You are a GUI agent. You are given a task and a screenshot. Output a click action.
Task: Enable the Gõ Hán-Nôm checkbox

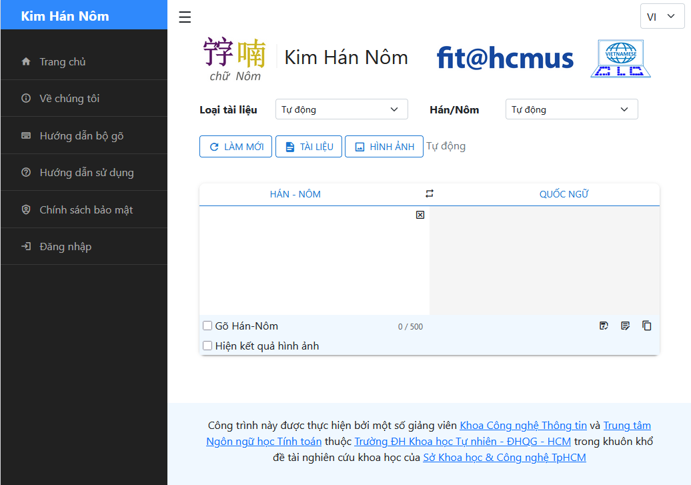207,326
